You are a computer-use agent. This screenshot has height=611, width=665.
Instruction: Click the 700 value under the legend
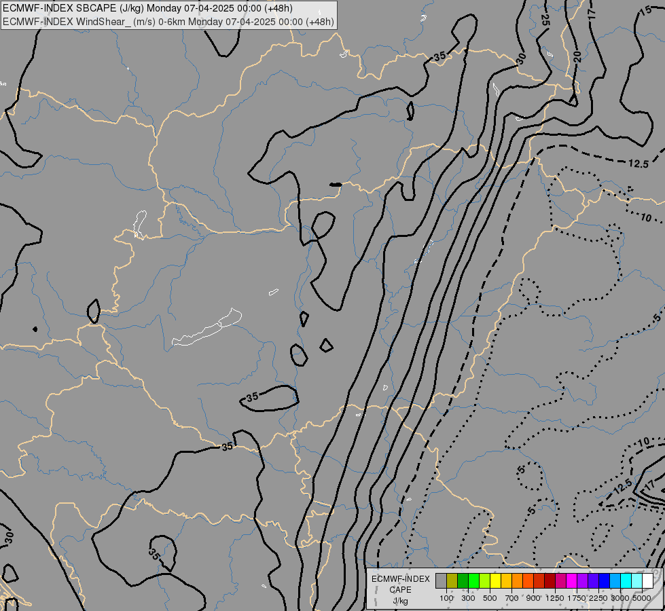512,598
